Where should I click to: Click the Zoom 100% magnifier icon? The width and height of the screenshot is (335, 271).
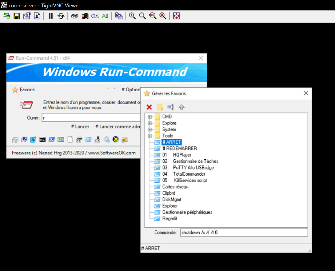click(153, 16)
